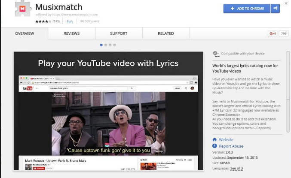291x178 pixels.
Task: Open the Reviews tab
Action: [72, 33]
